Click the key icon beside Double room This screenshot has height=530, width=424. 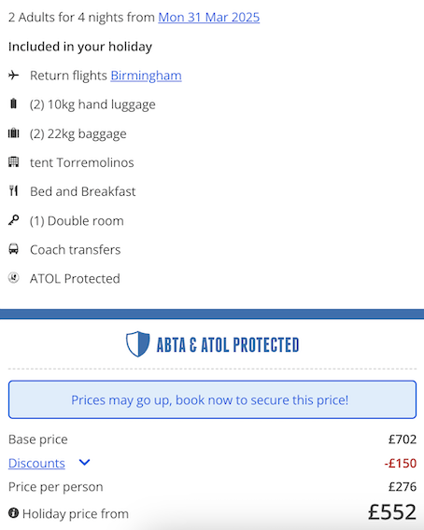pos(13,220)
